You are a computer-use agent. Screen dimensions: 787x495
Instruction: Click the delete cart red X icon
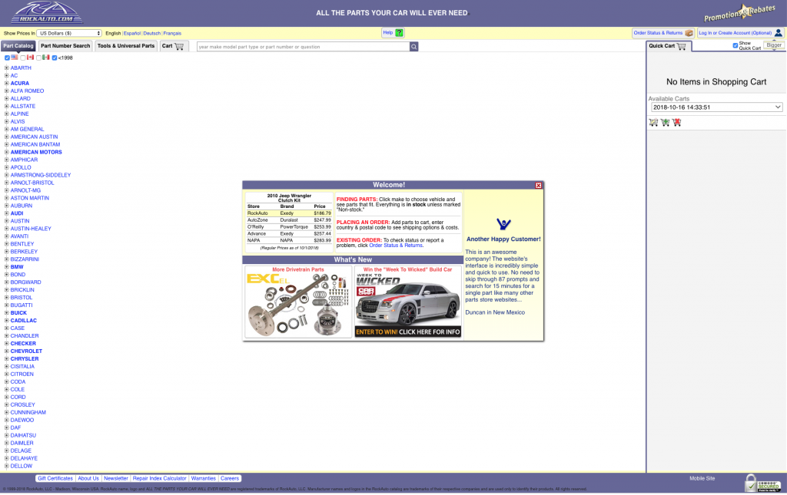pyautogui.click(x=676, y=122)
